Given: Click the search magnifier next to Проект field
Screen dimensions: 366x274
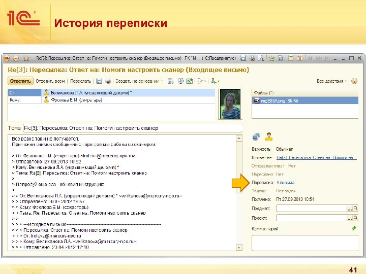Looking at the screenshot, I should click(x=355, y=218).
